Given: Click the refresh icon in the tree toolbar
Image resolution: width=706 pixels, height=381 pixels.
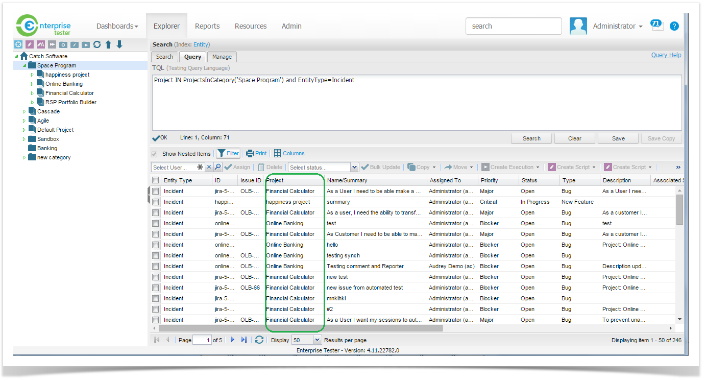Looking at the screenshot, I should 97,44.
